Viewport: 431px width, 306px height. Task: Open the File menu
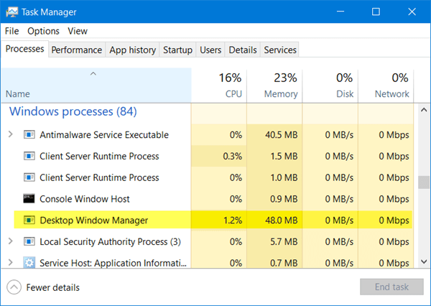tap(11, 31)
